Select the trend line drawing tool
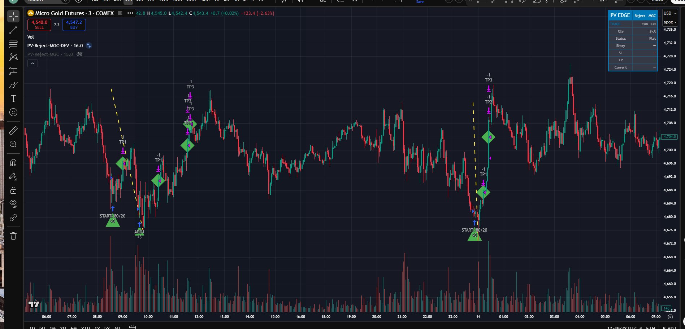Viewport: 685px width, 329px height. 13,30
